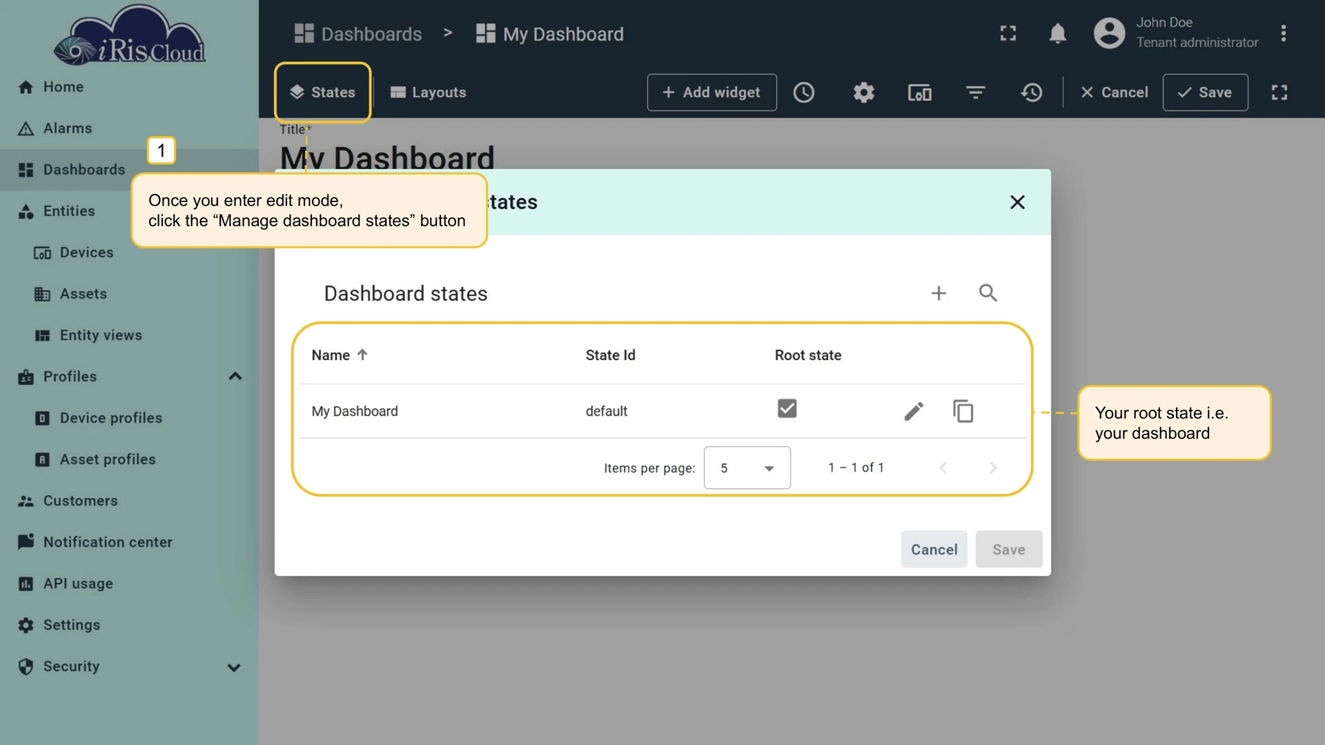The height and width of the screenshot is (745, 1325).
Task: Save the dashboard from the toolbar
Action: pyautogui.click(x=1205, y=92)
